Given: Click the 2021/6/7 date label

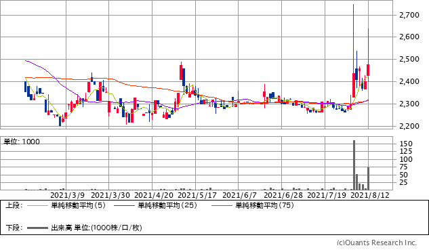Looking at the screenshot, I should (240, 195).
